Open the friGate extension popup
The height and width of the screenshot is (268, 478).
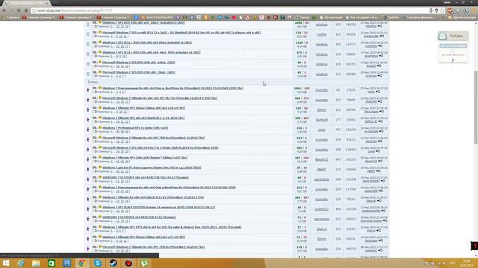point(453,36)
